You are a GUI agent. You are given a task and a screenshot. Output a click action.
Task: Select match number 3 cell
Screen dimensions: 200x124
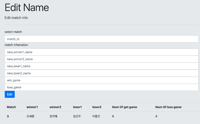pyautogui.click(x=8, y=116)
